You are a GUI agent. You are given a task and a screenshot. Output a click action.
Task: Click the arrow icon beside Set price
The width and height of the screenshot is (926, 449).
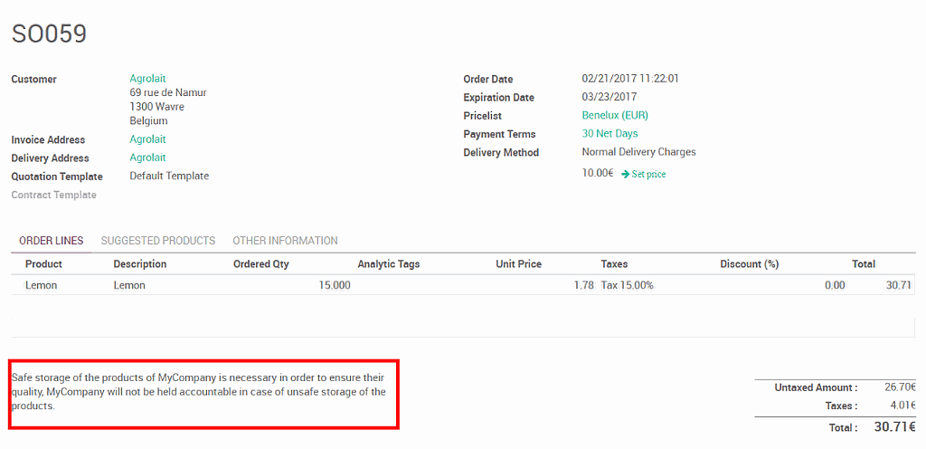(x=626, y=174)
